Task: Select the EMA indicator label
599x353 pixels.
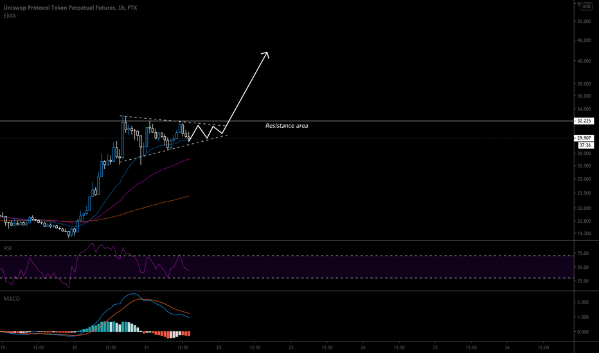Action: (10, 15)
